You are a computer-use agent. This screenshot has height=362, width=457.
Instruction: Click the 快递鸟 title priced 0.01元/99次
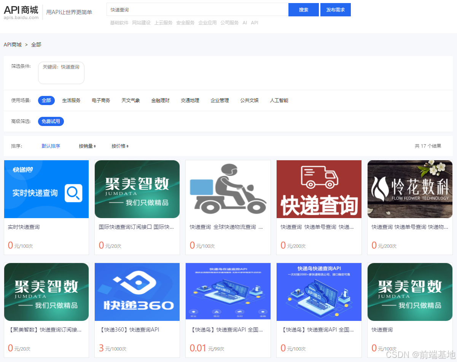click(x=226, y=330)
